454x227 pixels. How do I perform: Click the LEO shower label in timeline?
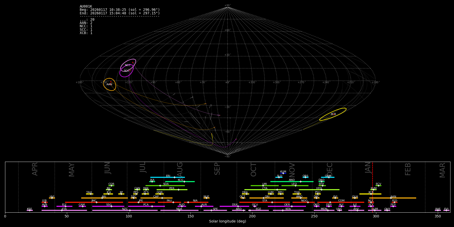pos(294,184)
